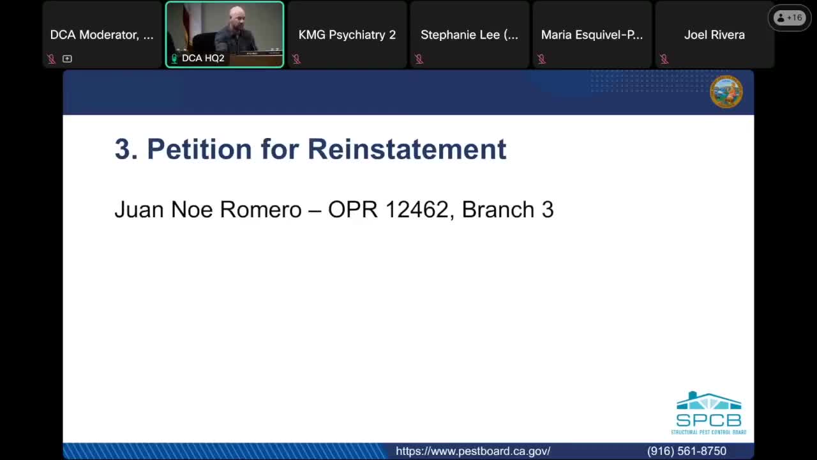This screenshot has height=460, width=817.
Task: Click the muted microphone icon on DCA Moderator's tile
Action: pyautogui.click(x=51, y=58)
